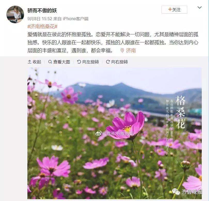Click the rotate-right arrow icon
The image size is (209, 201).
(x=108, y=62)
